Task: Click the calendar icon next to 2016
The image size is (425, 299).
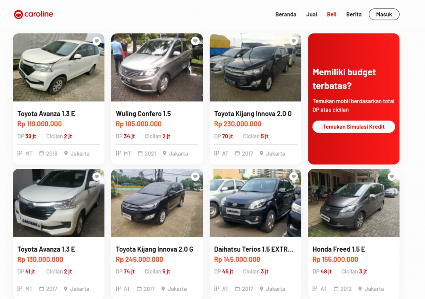Action: coord(42,153)
